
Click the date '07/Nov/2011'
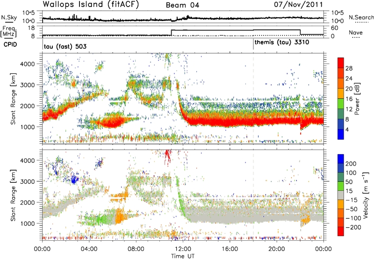pos(298,4)
